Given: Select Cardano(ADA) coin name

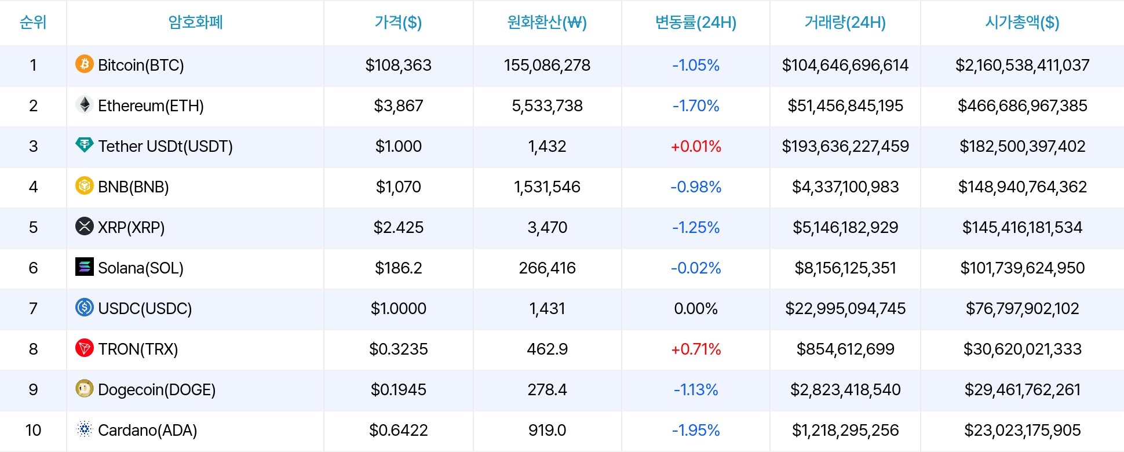Looking at the screenshot, I should coord(147,430).
